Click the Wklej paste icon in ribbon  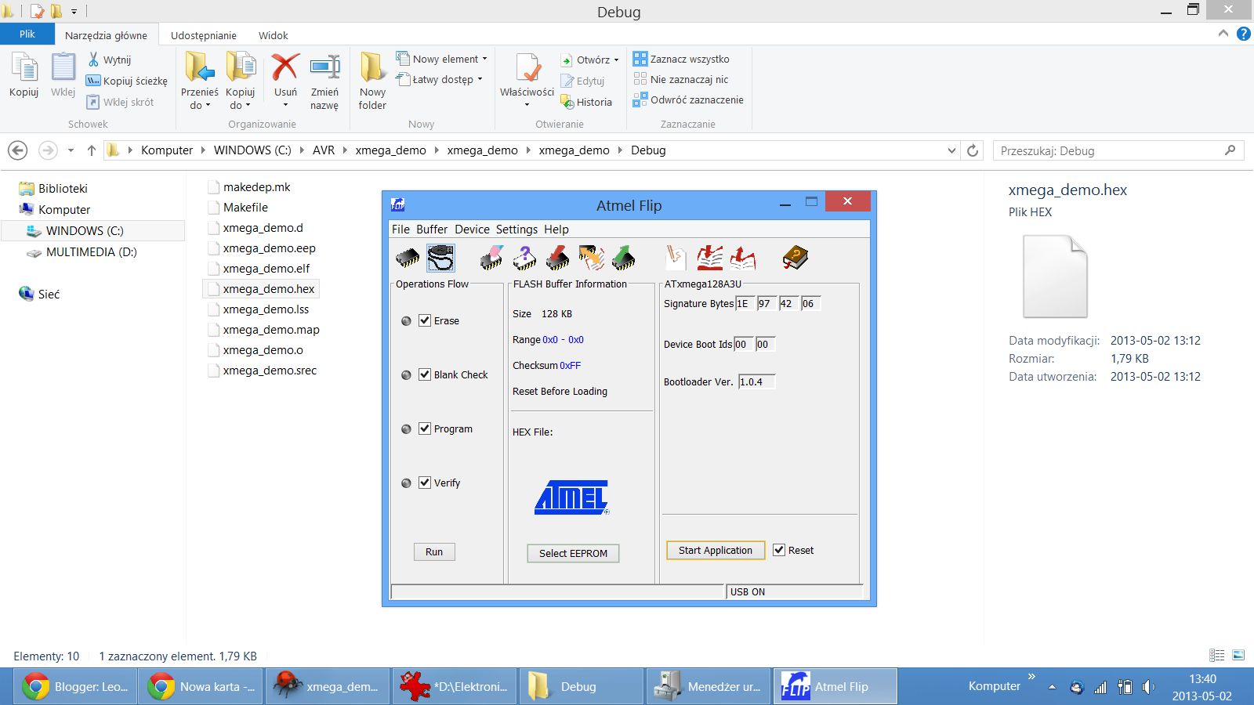click(x=63, y=75)
